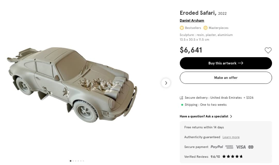Click the Buy this artwork button
Viewport: 279px width, 165px height.
tap(226, 63)
